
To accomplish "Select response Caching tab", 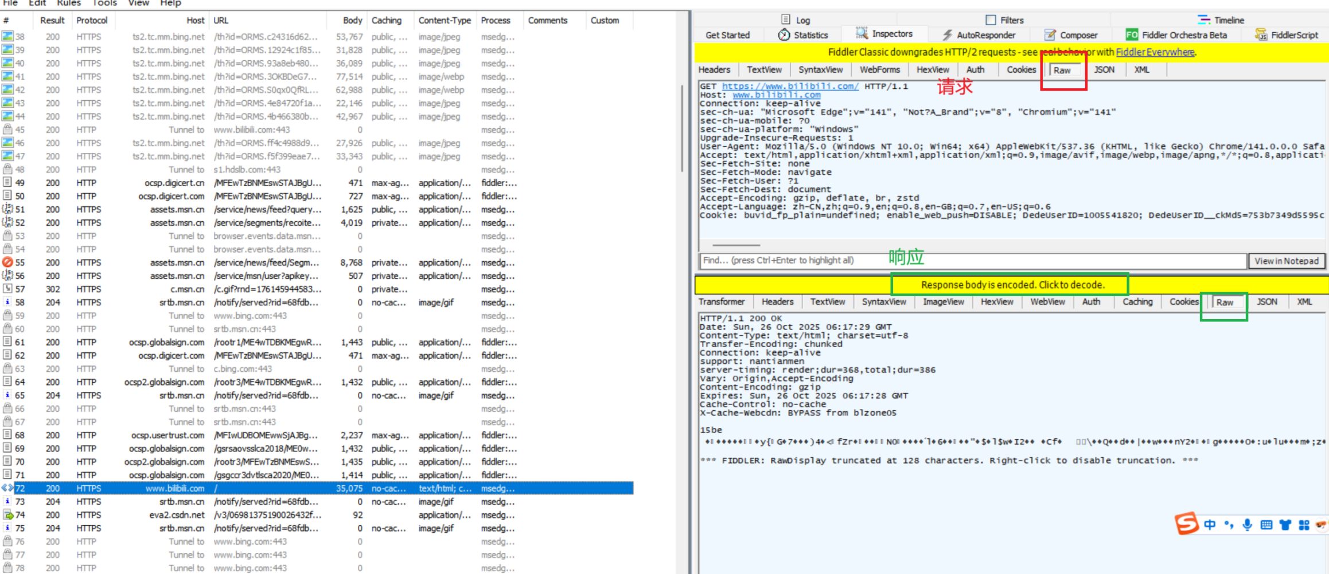I will point(1137,301).
